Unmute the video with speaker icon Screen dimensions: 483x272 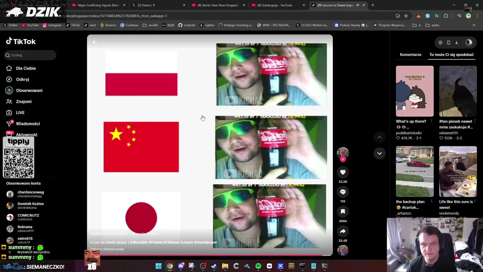pos(95,42)
